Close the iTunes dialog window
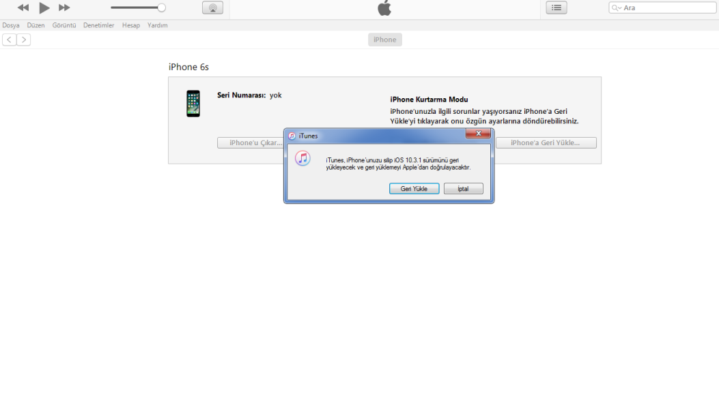Image resolution: width=719 pixels, height=409 pixels. 478,134
